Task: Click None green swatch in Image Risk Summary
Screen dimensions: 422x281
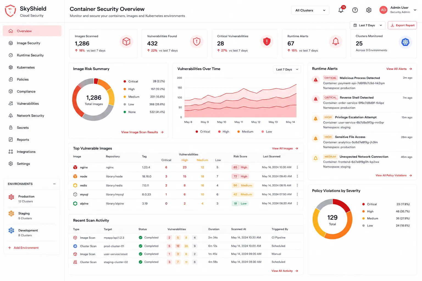Action: (x=125, y=112)
